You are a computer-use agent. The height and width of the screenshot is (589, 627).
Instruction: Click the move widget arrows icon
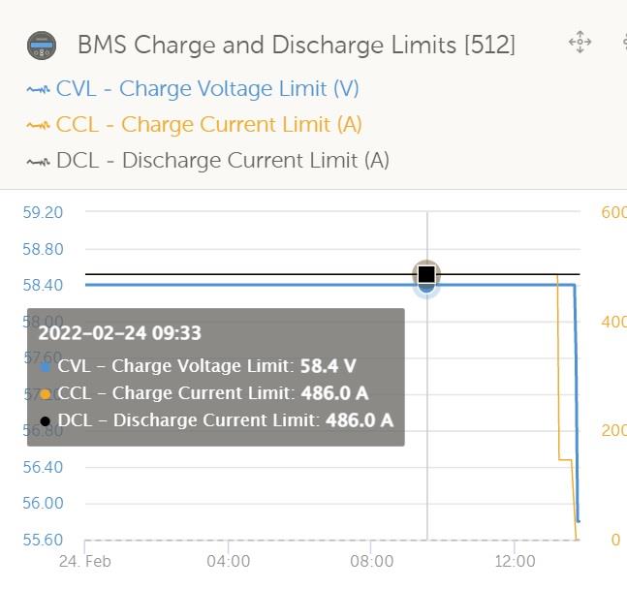click(580, 42)
